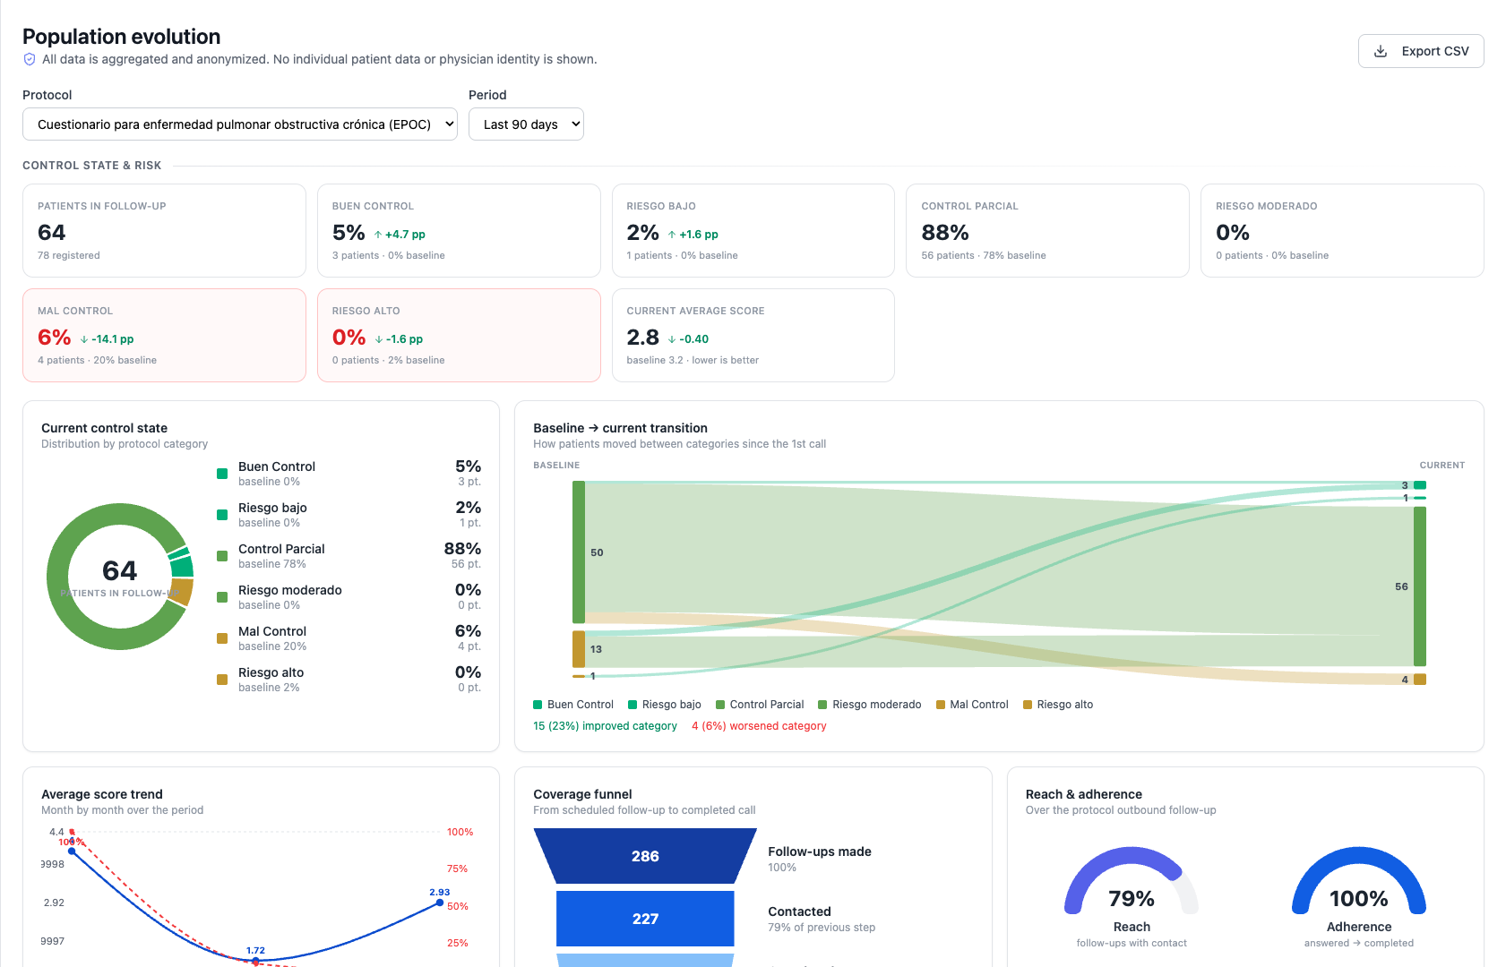Click the 'Baseline → current transition' panel title
Viewport: 1506px width, 967px height.
[620, 428]
